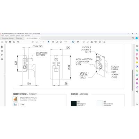Screen dimensions: 139x139
Task: Open the fifth menu in the menu bar
Action: pyautogui.click(x=23, y=36)
